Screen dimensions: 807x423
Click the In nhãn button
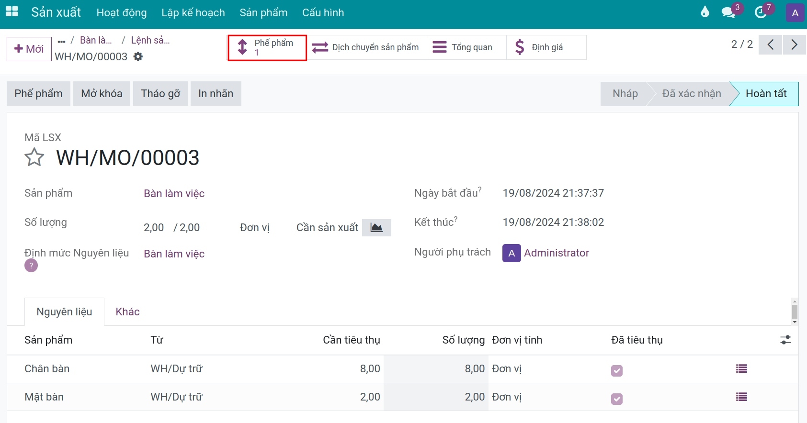click(216, 93)
